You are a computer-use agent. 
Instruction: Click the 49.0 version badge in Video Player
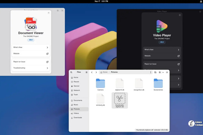[x=162, y=42]
